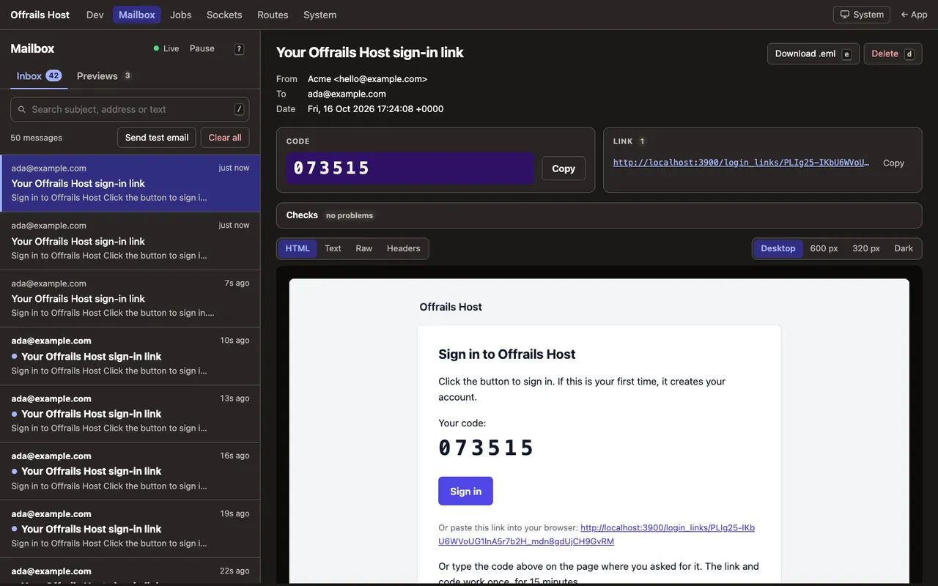Screen dimensions: 938x586
Task: Switch to the Inbox tab
Action: 39,75
